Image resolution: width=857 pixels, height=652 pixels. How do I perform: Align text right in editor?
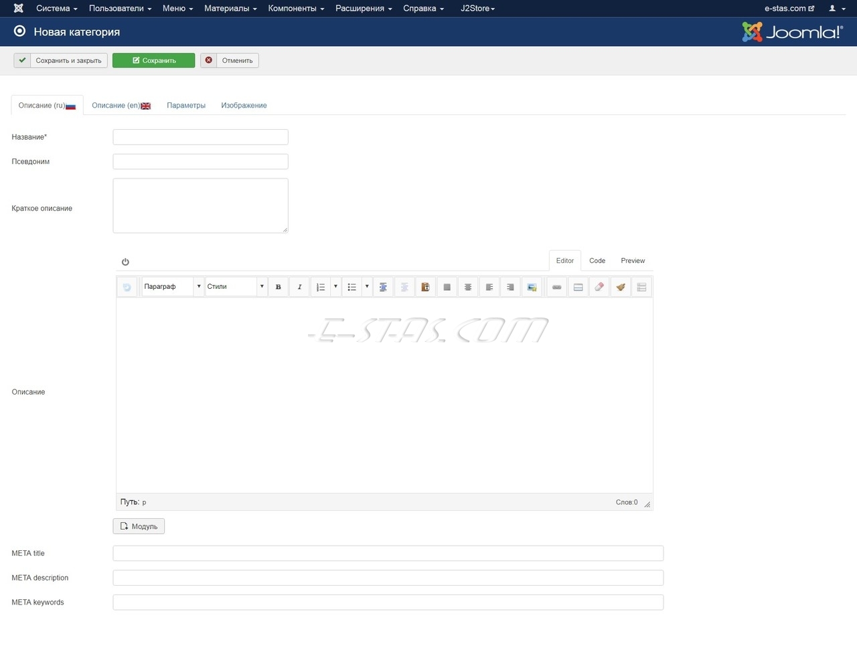[510, 287]
